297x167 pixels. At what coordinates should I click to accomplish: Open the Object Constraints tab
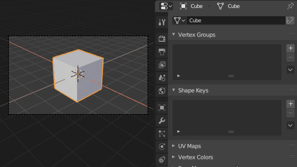click(162, 160)
